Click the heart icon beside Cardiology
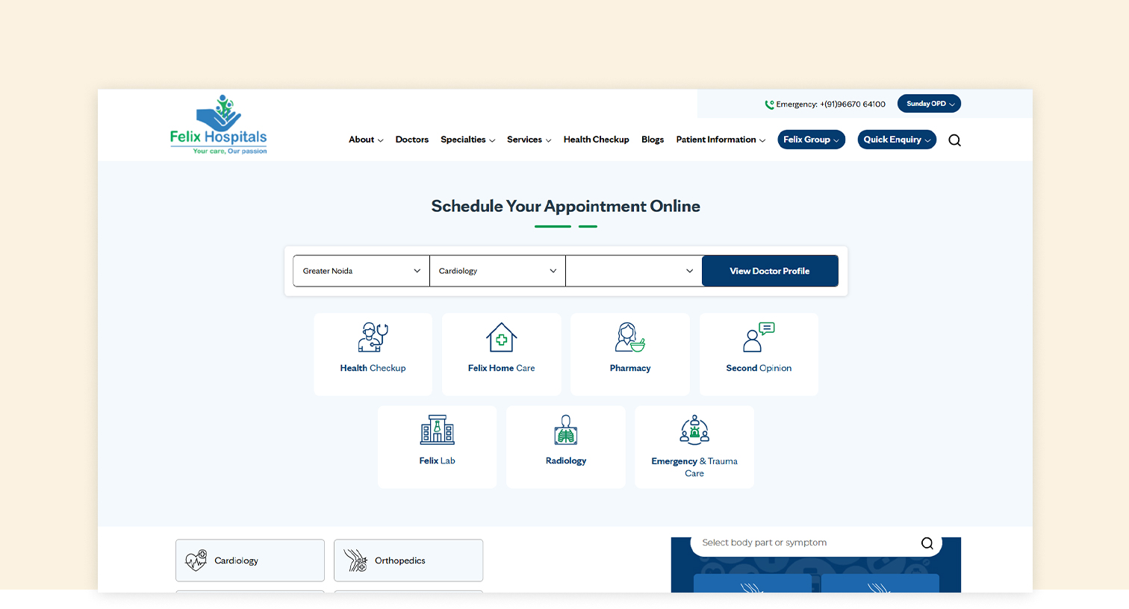The width and height of the screenshot is (1129, 609). pyautogui.click(x=196, y=560)
